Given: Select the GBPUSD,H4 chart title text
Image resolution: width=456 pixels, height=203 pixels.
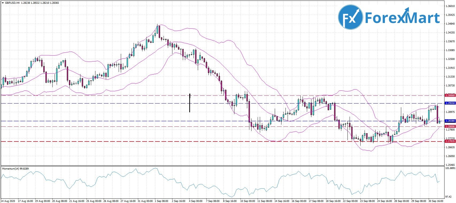Looking at the screenshot, I should pos(12,3).
